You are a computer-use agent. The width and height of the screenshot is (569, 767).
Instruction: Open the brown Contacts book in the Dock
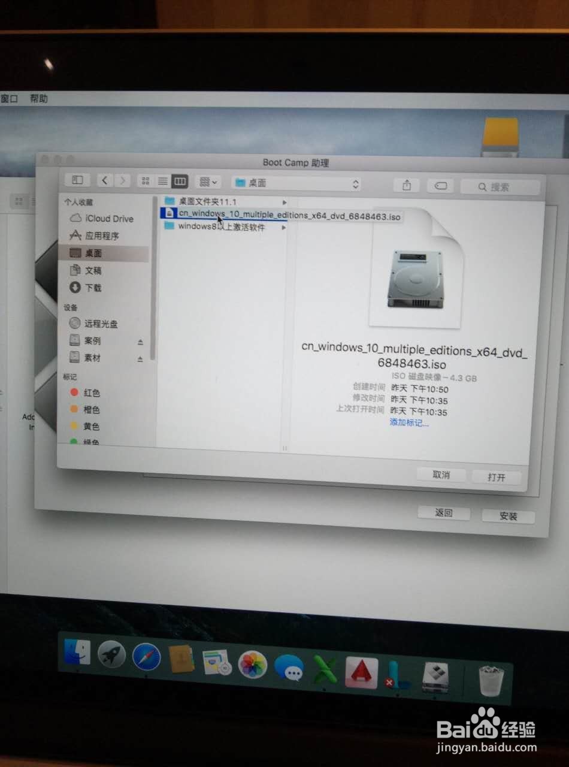(x=181, y=660)
